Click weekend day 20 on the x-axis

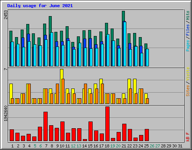click(118, 146)
